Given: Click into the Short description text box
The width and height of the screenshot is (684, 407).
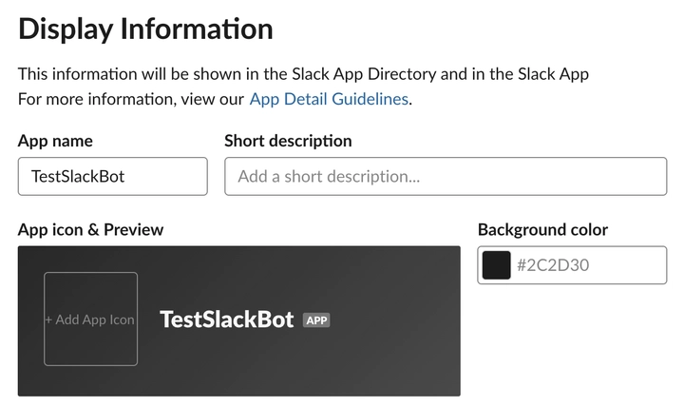Looking at the screenshot, I should (446, 177).
